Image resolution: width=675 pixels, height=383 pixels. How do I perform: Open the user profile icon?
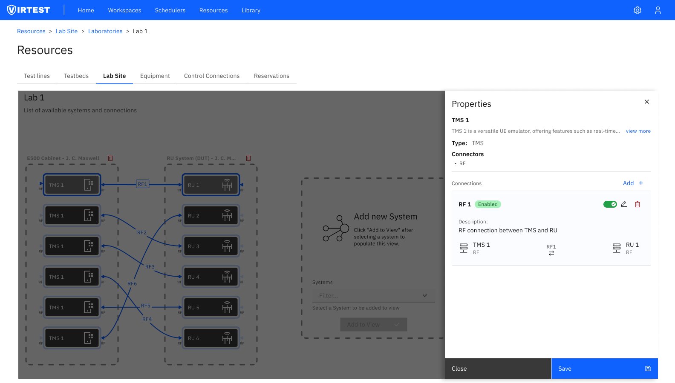658,10
